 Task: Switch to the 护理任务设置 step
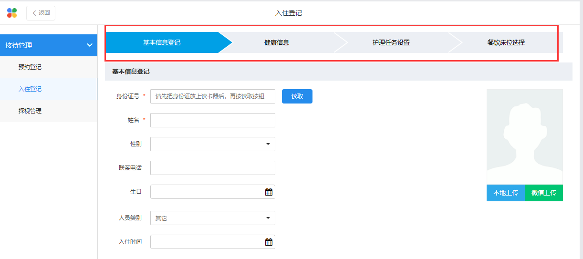[x=391, y=42]
